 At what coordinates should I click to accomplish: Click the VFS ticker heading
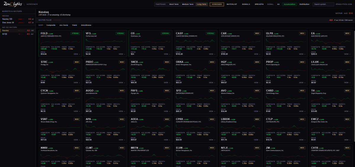tap(88, 33)
